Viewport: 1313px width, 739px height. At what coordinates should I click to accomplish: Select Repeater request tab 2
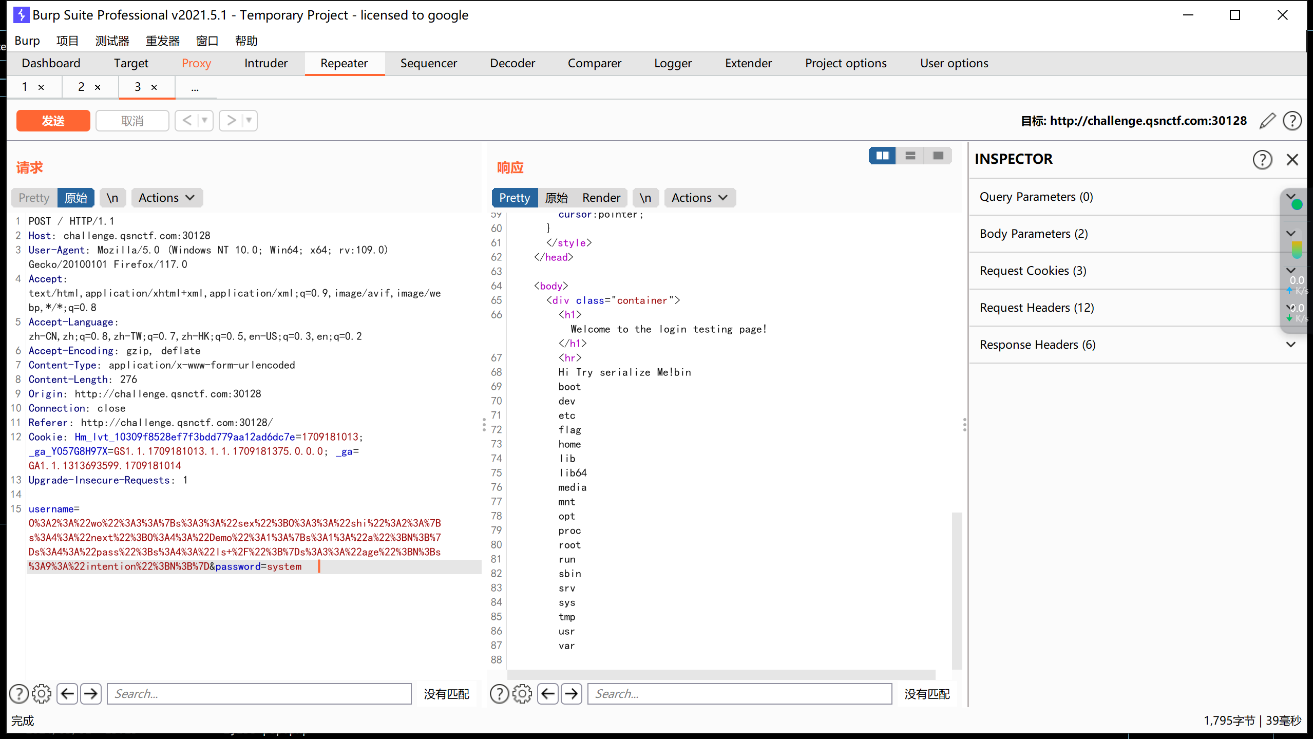[81, 87]
